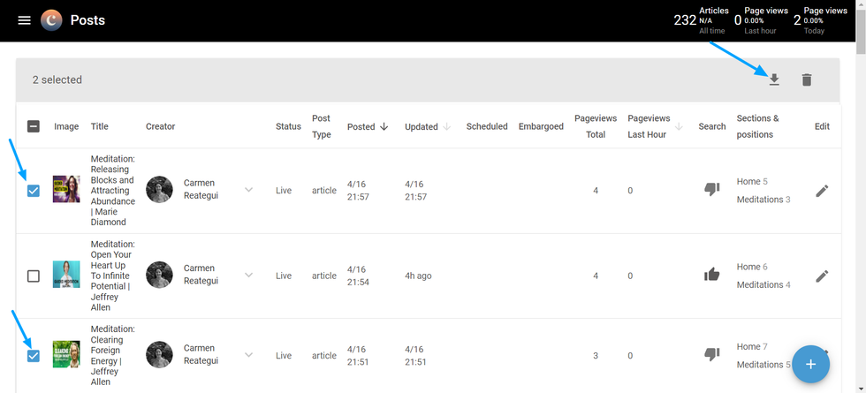Screen dimensions: 866x393
Task: Expand creator dropdown for Open Your Heart post
Action: [x=248, y=275]
